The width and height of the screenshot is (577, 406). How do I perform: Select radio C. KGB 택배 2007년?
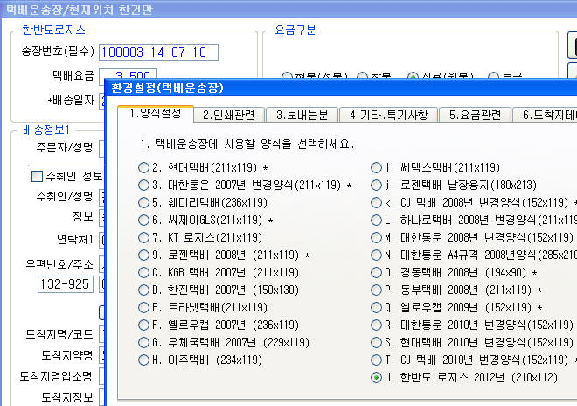pos(143,273)
